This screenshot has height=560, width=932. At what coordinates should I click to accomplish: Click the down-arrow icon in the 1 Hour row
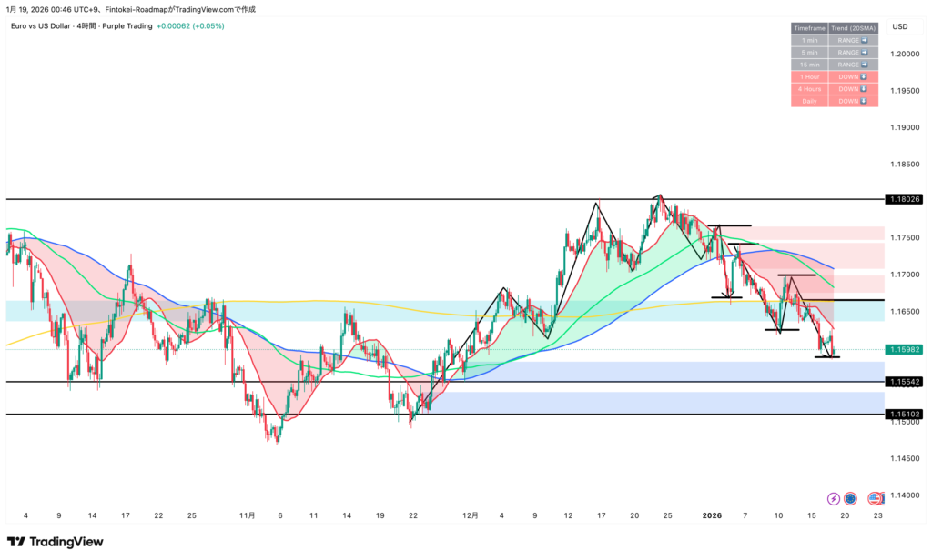pyautogui.click(x=864, y=76)
